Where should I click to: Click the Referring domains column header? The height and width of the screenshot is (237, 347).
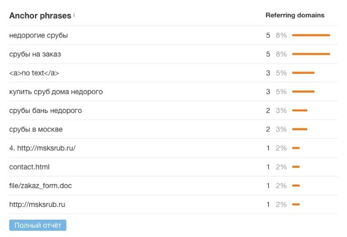click(x=295, y=16)
